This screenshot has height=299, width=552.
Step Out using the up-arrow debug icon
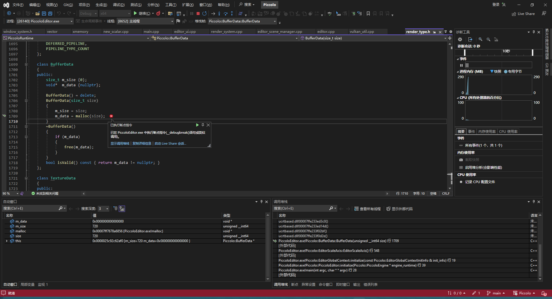(232, 14)
